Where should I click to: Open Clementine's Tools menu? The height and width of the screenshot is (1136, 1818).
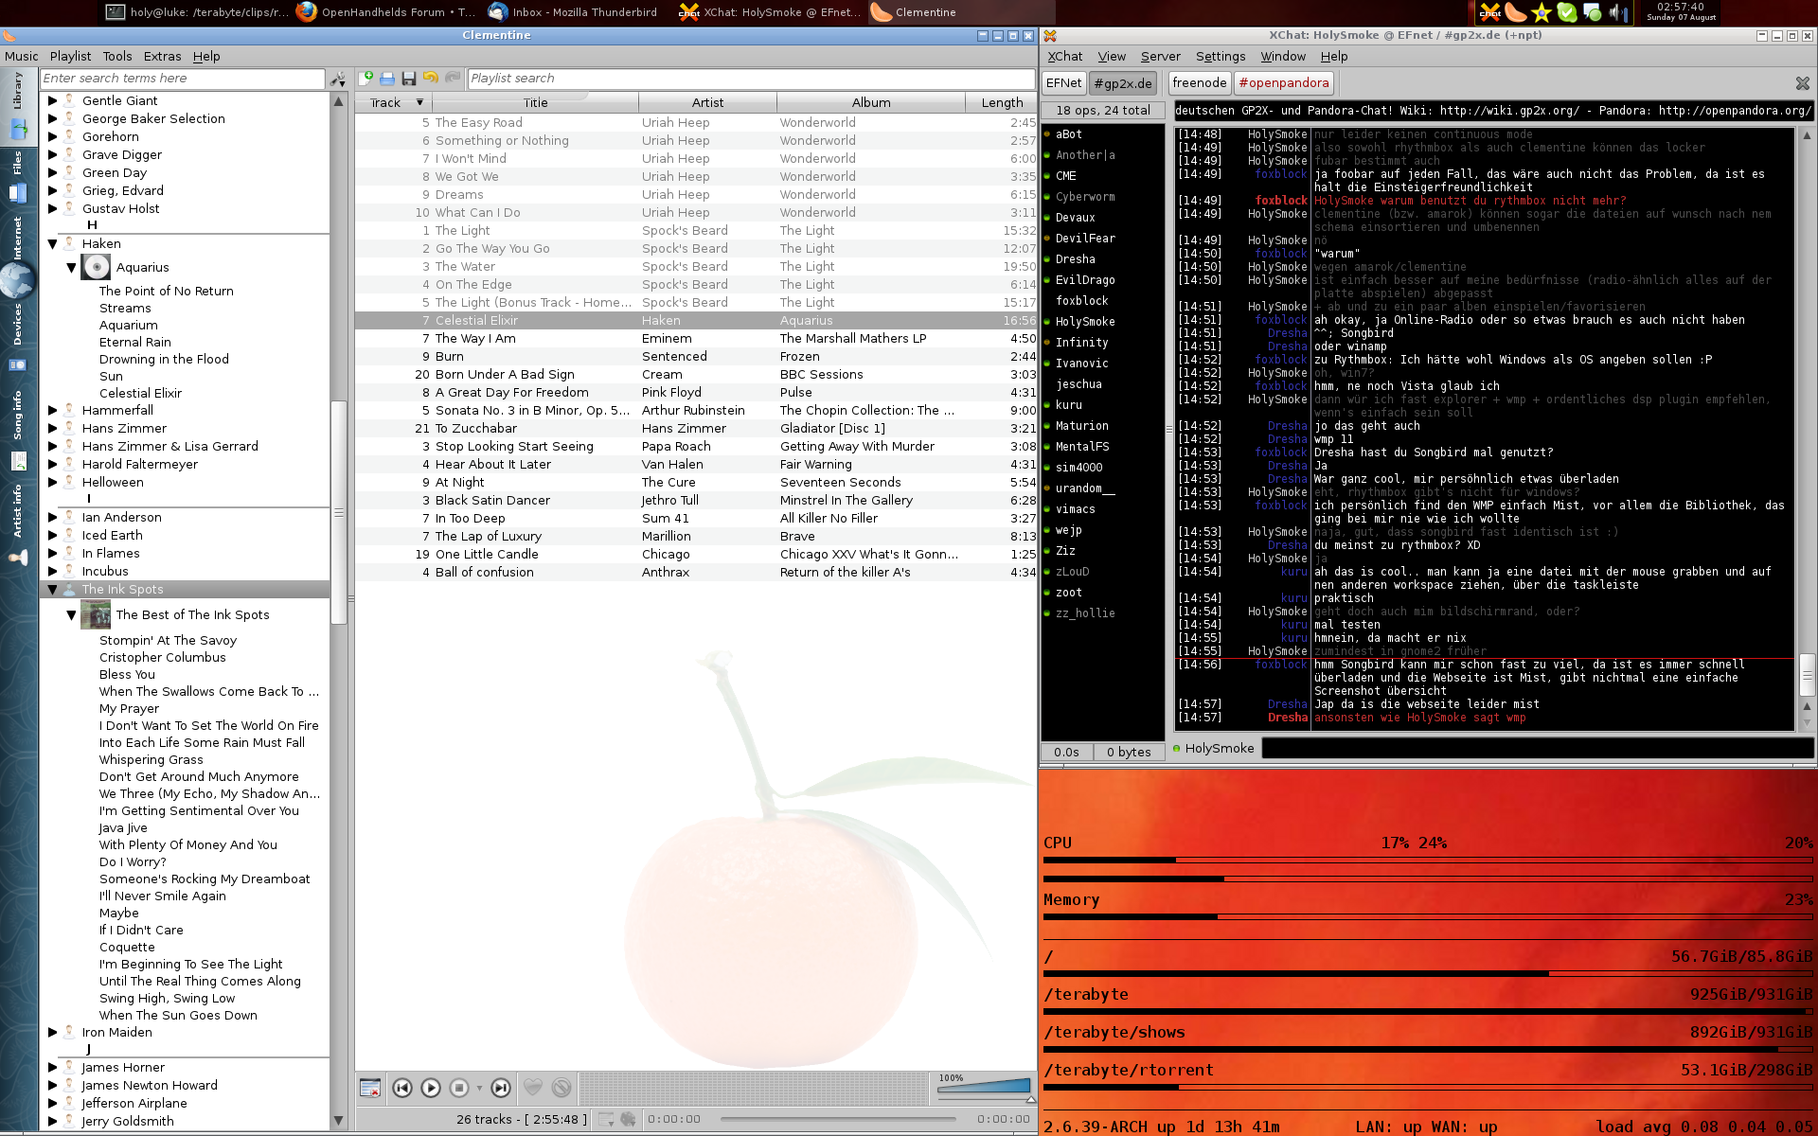point(117,56)
